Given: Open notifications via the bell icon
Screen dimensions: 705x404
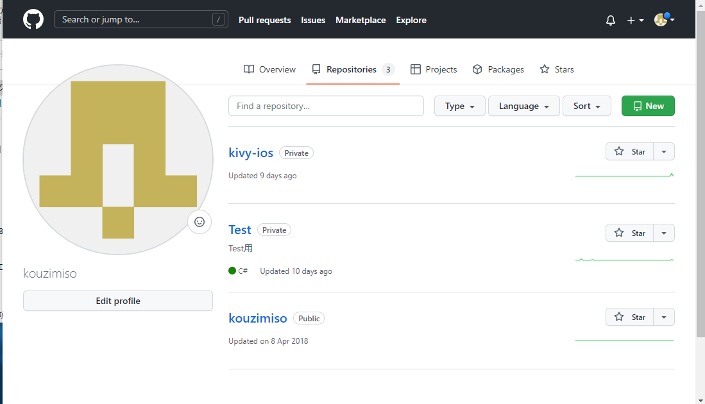Looking at the screenshot, I should pyautogui.click(x=610, y=20).
